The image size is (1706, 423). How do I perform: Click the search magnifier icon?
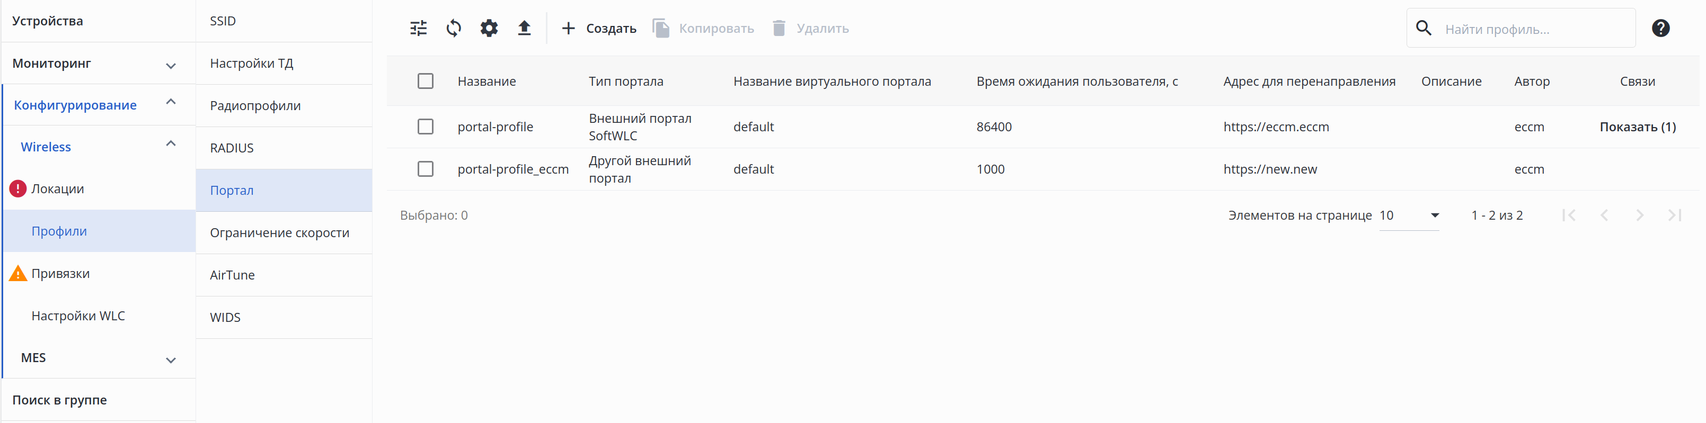click(1423, 29)
